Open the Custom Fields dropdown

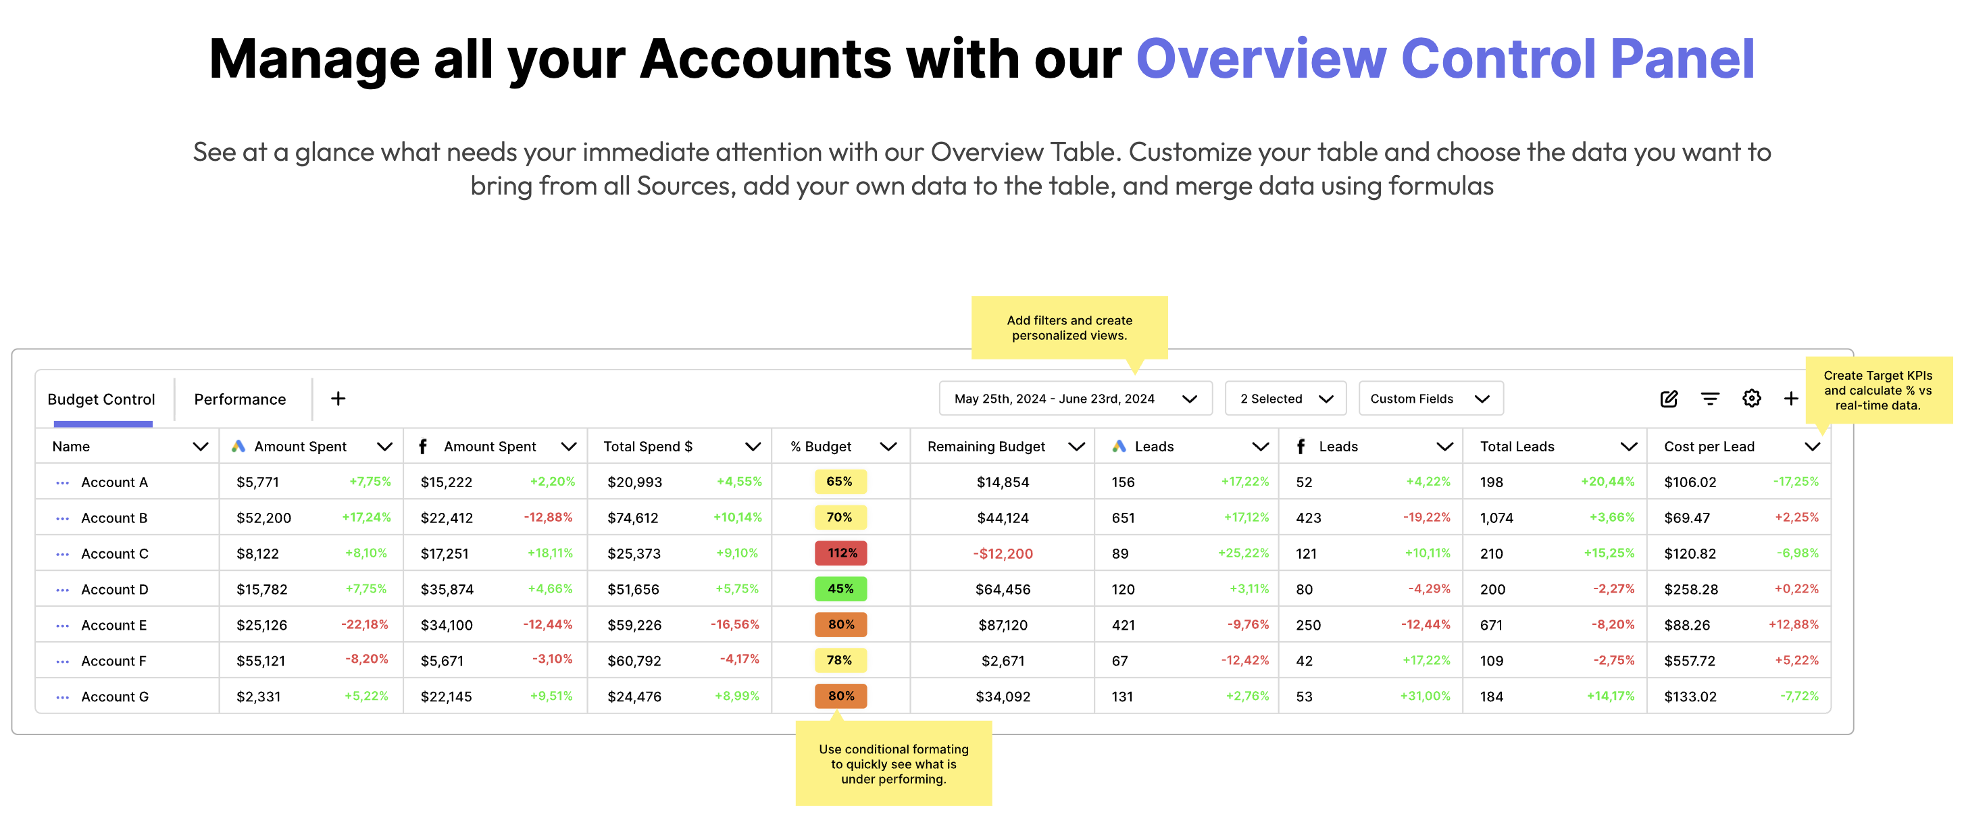pos(1430,398)
